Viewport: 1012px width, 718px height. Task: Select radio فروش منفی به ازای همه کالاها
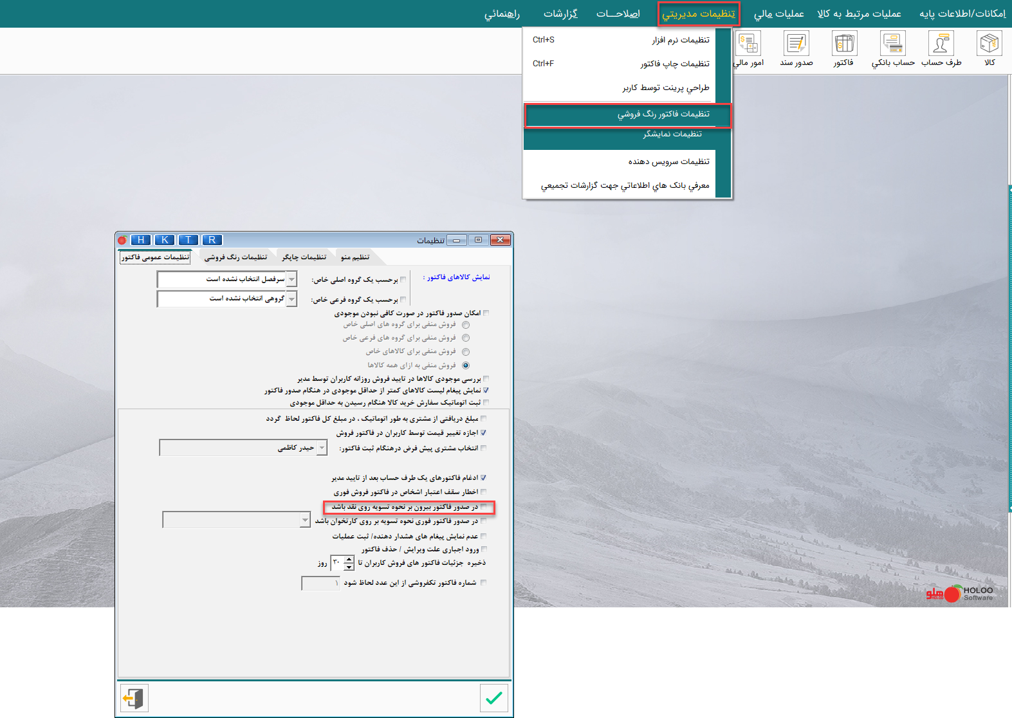466,365
